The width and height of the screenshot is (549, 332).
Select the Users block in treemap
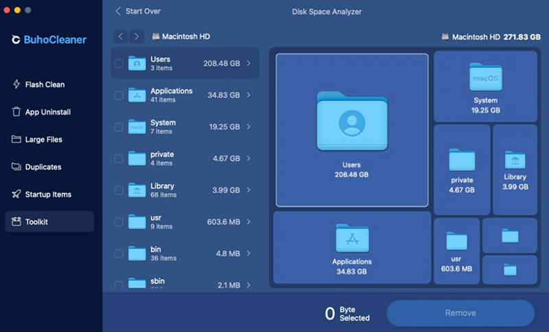point(352,130)
